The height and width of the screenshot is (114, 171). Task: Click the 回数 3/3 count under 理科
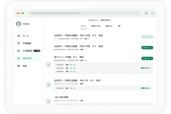coord(83,61)
